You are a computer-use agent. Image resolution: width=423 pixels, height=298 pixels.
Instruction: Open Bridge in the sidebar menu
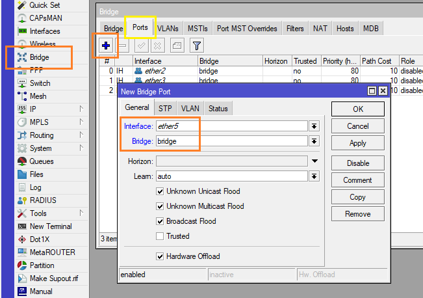coord(39,57)
